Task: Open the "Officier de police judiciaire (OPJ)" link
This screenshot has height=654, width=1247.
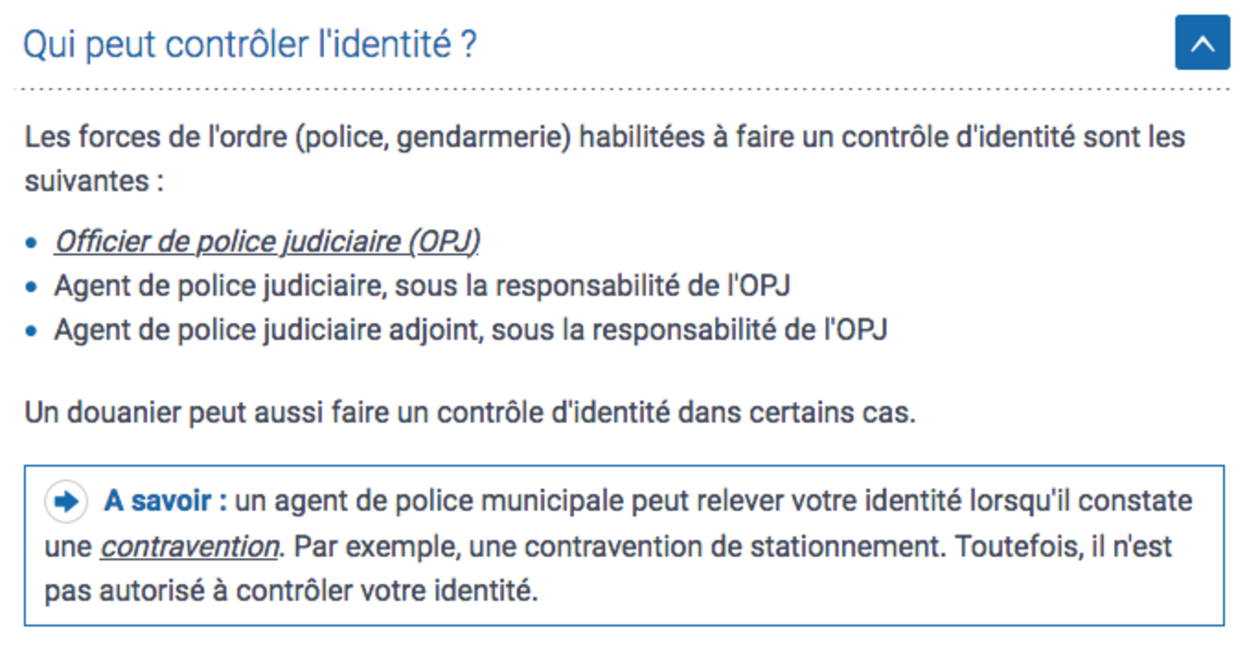Action: click(267, 242)
